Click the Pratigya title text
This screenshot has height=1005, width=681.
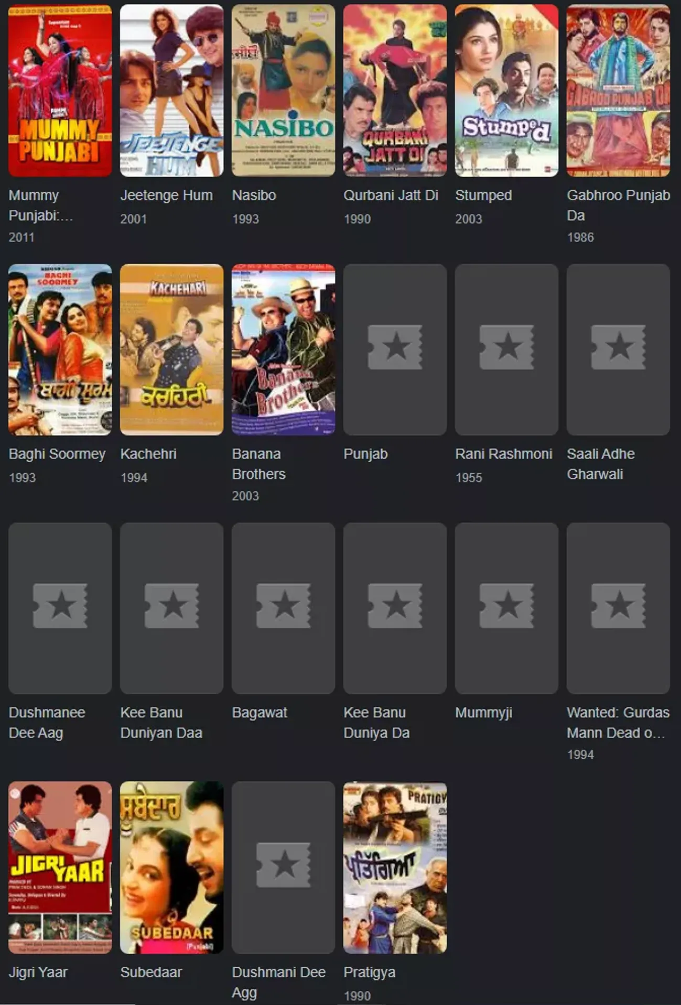[369, 973]
